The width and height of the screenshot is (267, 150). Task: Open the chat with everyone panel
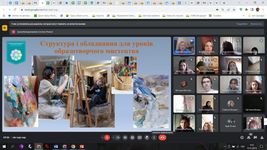tap(255, 137)
